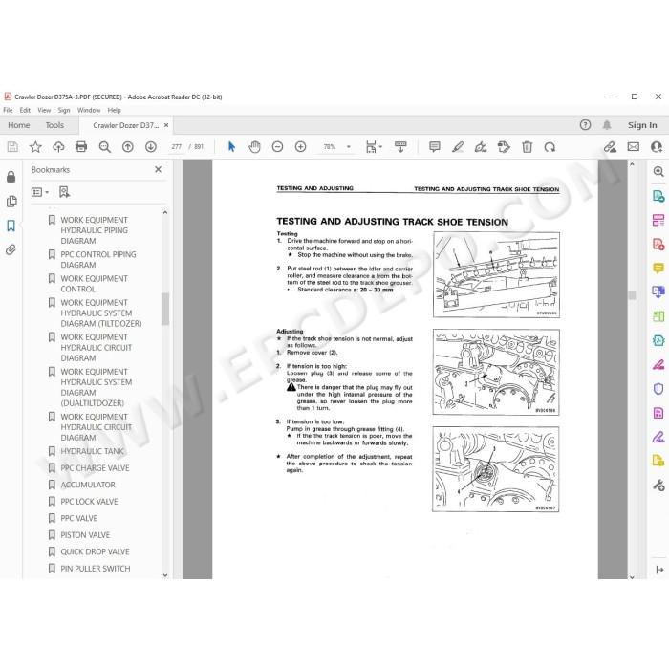Viewport: 669px width, 669px height.
Task: Open the Edit menu
Action: coord(25,110)
